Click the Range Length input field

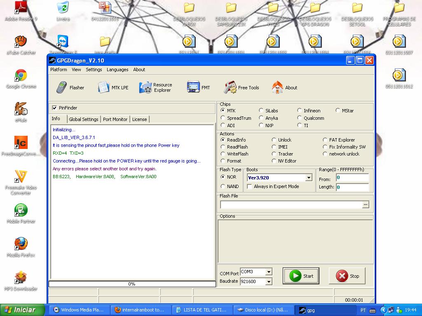coord(352,187)
